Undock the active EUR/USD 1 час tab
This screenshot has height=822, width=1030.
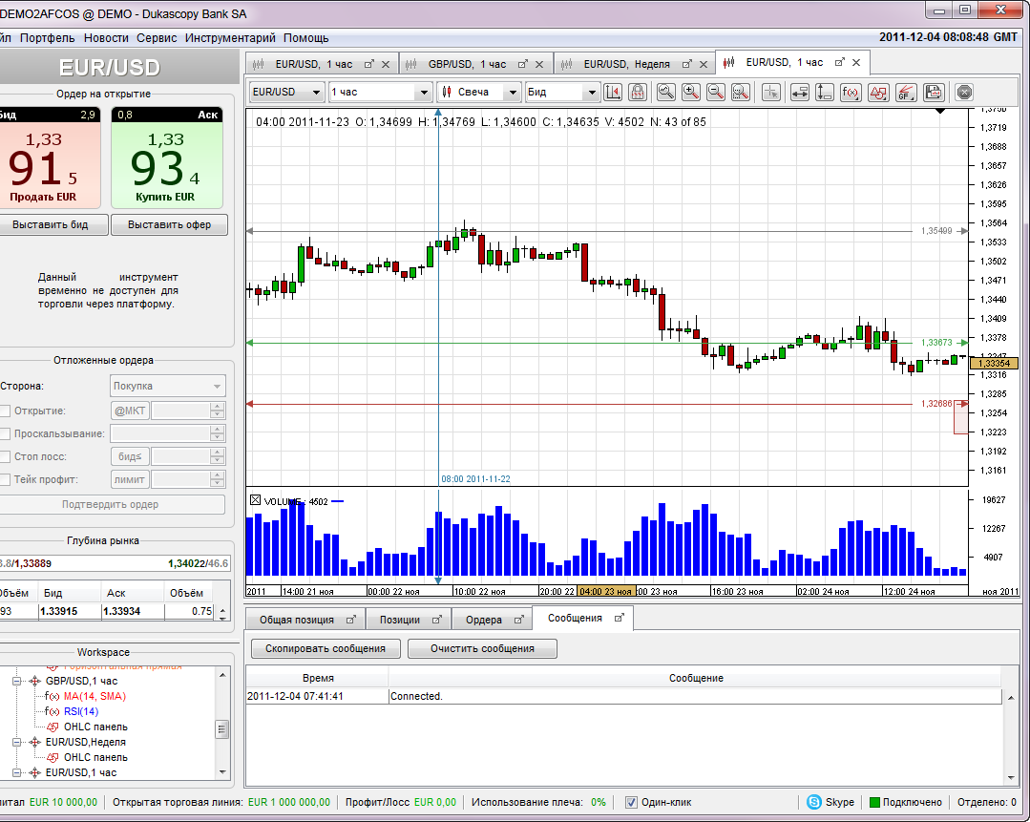(839, 62)
